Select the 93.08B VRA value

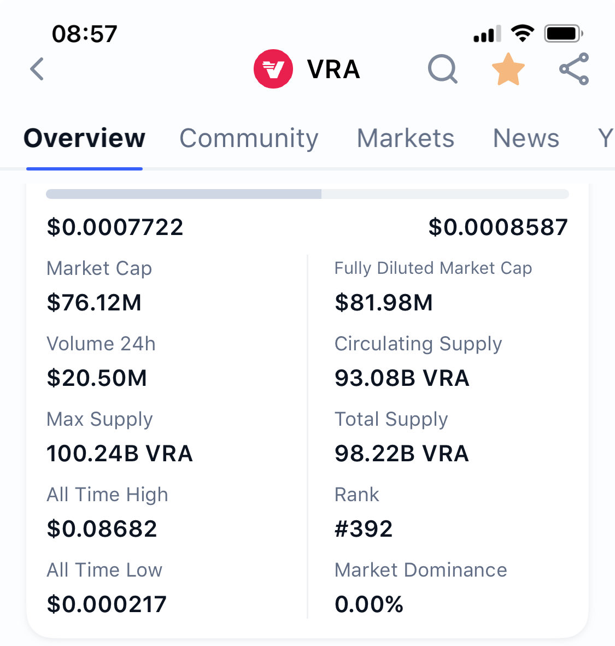402,378
